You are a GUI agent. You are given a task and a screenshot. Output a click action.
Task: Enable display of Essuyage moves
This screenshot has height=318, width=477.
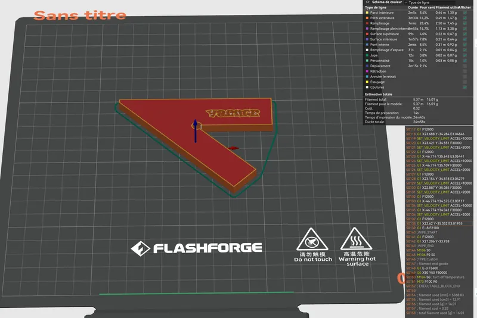pyautogui.click(x=465, y=82)
